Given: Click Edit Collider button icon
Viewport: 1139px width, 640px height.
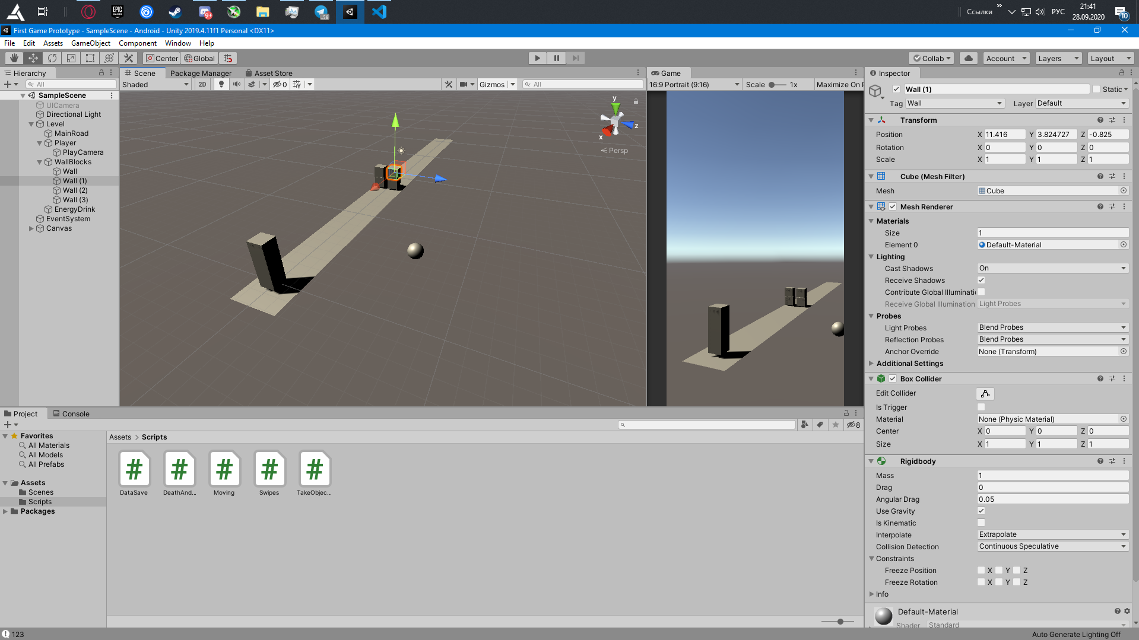Looking at the screenshot, I should pos(985,393).
